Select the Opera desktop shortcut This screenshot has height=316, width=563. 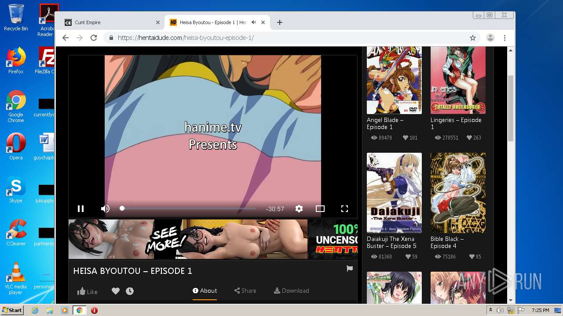[16, 147]
